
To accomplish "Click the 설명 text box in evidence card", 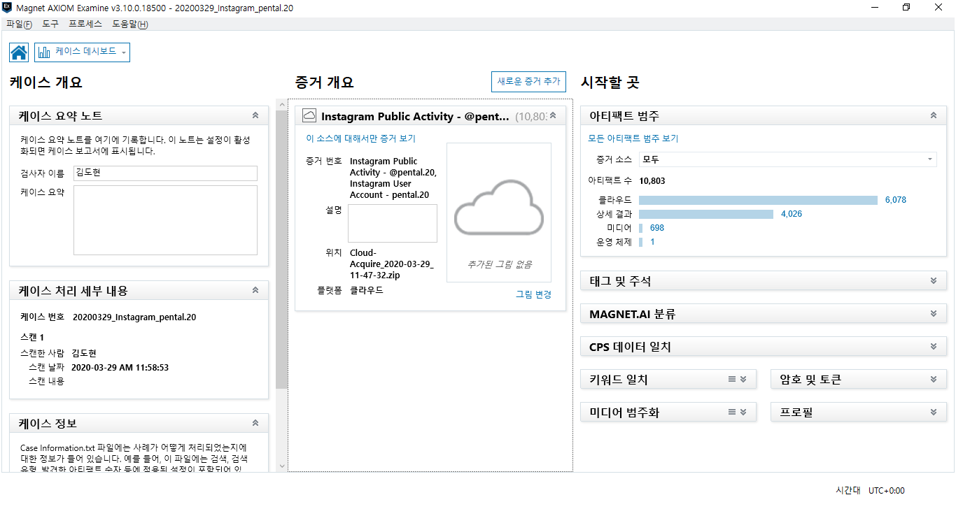I will [393, 223].
